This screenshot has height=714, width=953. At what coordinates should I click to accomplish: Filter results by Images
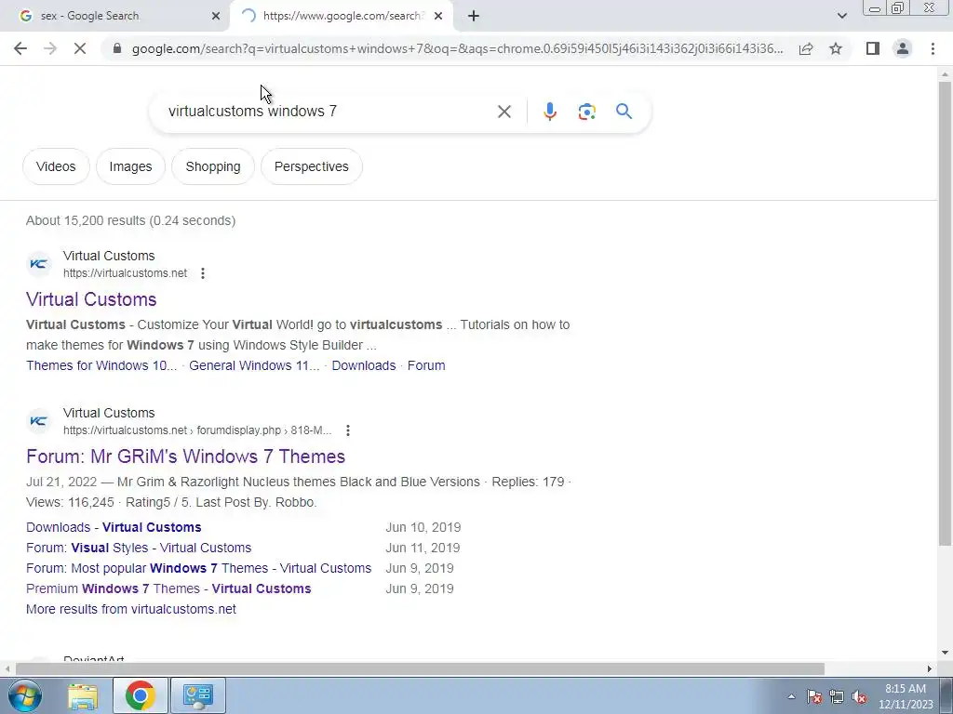click(x=130, y=166)
